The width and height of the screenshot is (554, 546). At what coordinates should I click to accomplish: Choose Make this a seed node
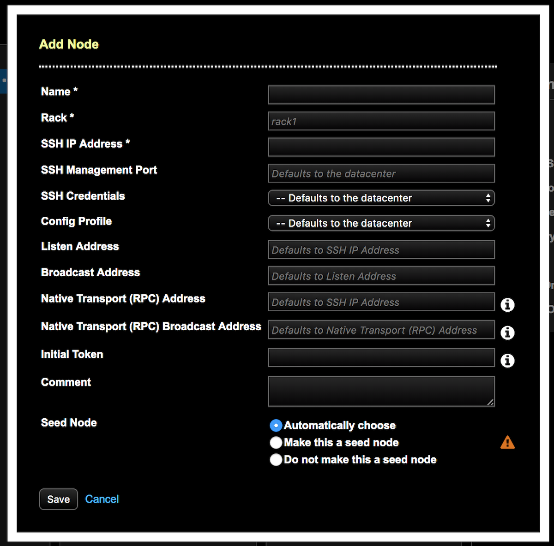point(276,442)
